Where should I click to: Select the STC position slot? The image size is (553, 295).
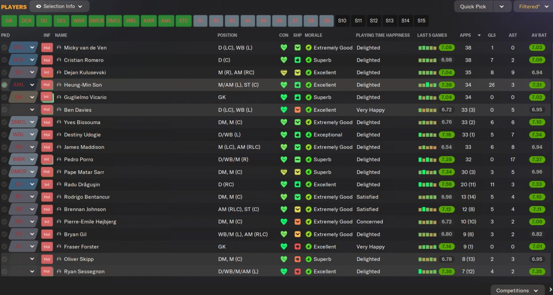(x=184, y=21)
